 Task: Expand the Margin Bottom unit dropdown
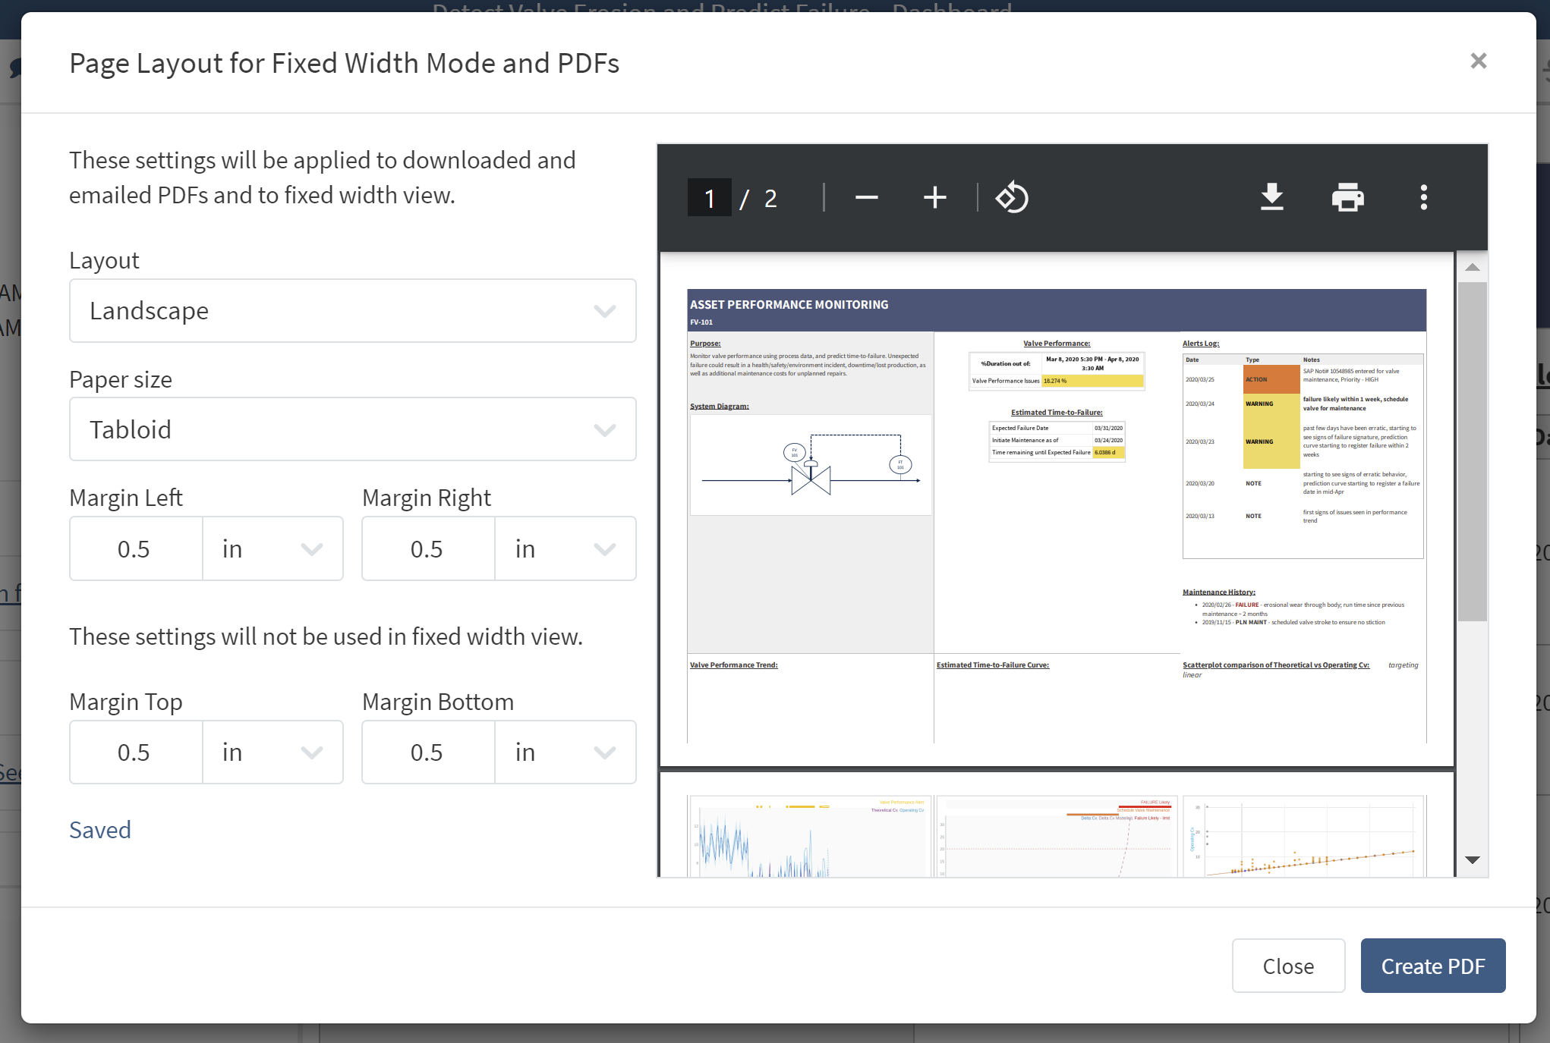565,752
